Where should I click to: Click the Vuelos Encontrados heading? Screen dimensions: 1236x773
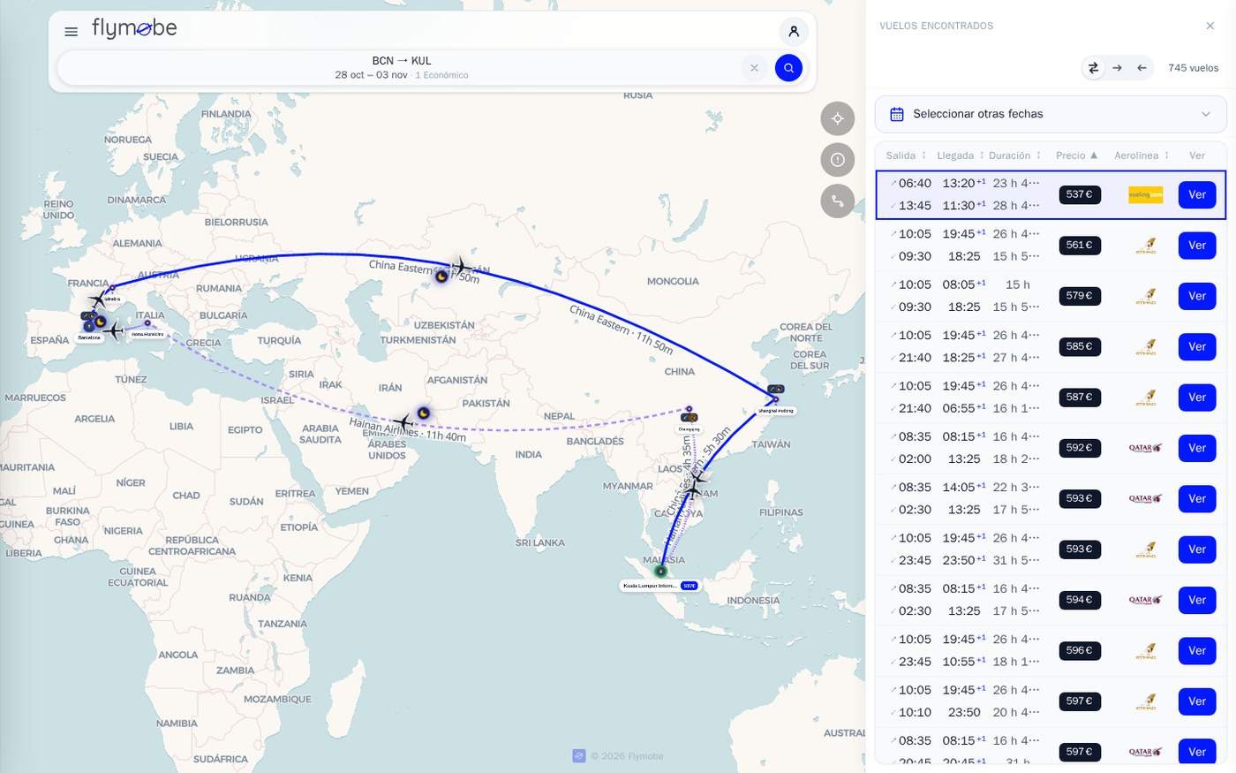coord(936,27)
